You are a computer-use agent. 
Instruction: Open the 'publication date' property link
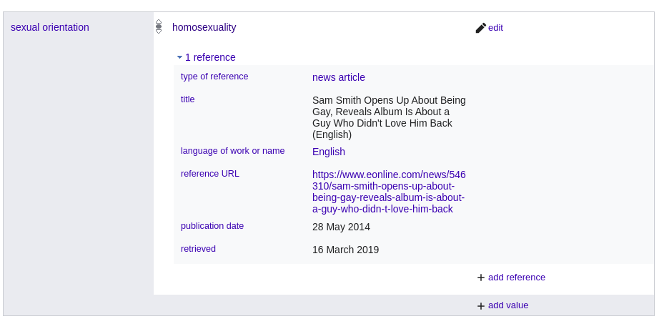pyautogui.click(x=212, y=226)
